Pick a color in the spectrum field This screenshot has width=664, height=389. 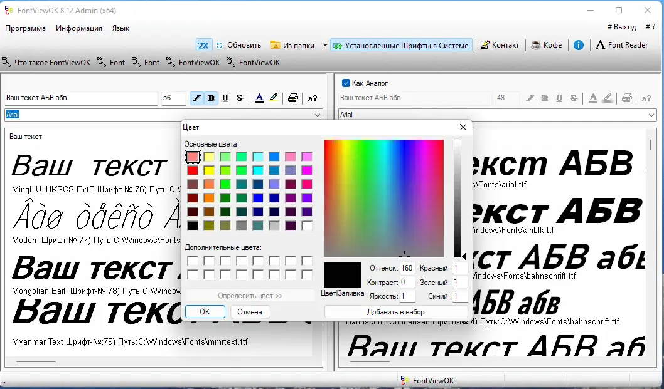pos(383,199)
